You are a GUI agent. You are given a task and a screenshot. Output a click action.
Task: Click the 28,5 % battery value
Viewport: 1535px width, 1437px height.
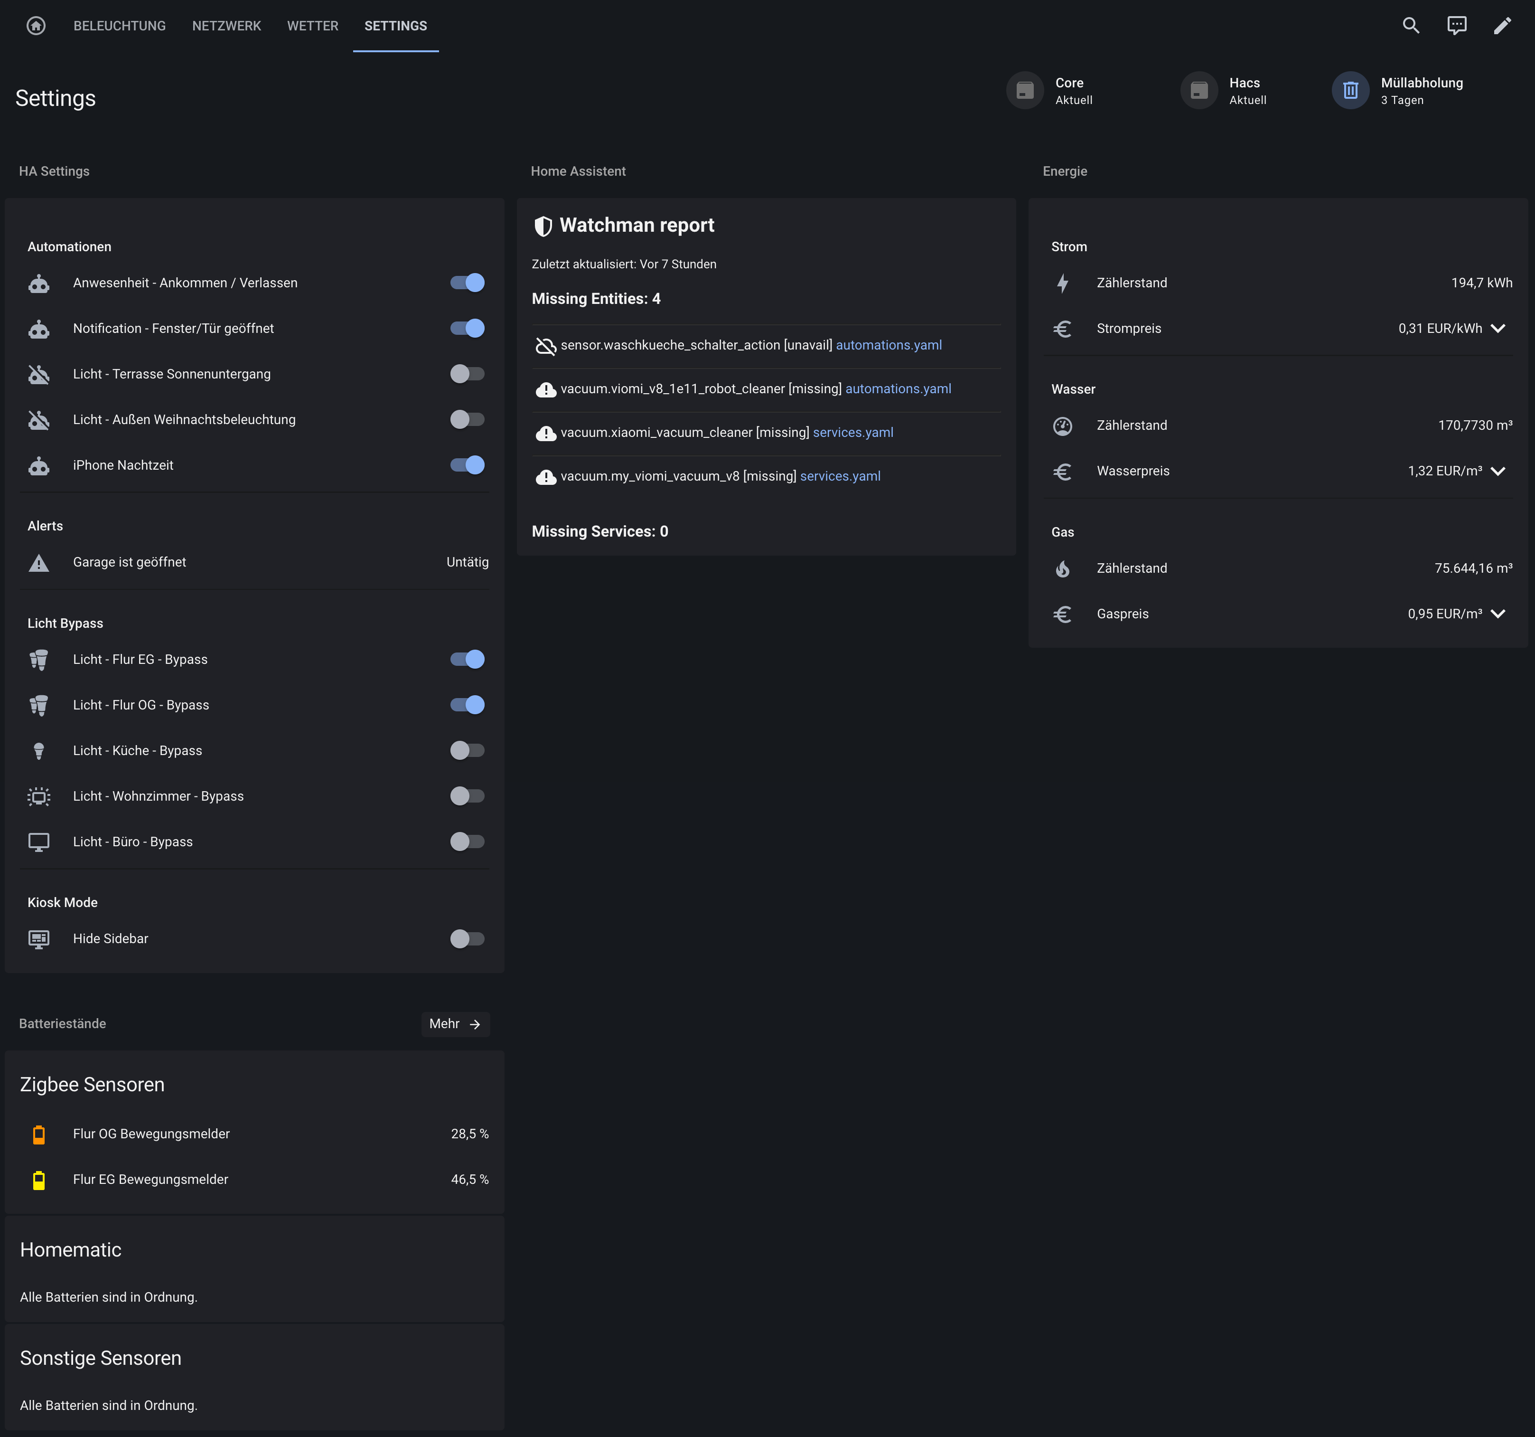point(469,1134)
